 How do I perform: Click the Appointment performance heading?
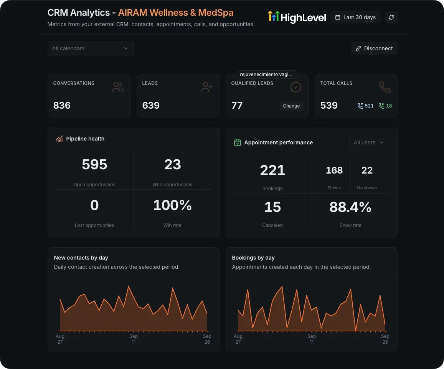point(279,142)
